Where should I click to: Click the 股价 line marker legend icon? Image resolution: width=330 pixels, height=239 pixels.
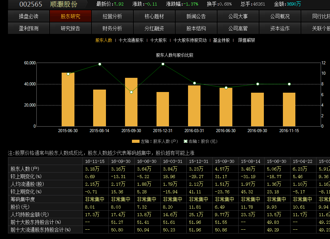pyautogui.click(x=186, y=141)
